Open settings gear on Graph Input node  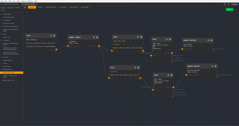coord(97,37)
